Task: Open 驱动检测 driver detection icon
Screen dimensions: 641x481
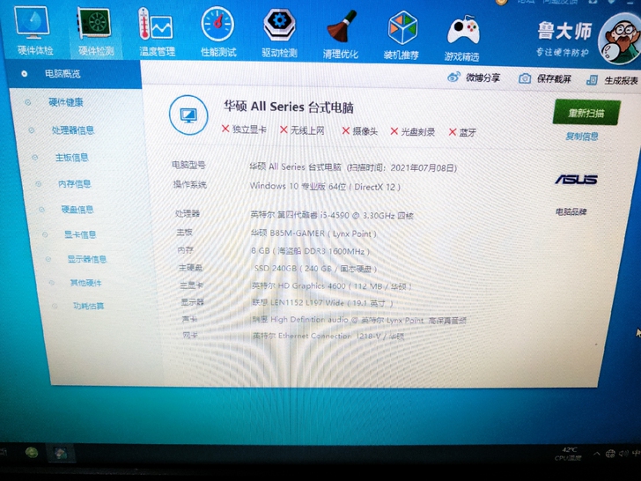Action: point(279,26)
